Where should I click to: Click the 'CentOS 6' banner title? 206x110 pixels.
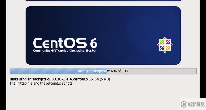(65, 43)
